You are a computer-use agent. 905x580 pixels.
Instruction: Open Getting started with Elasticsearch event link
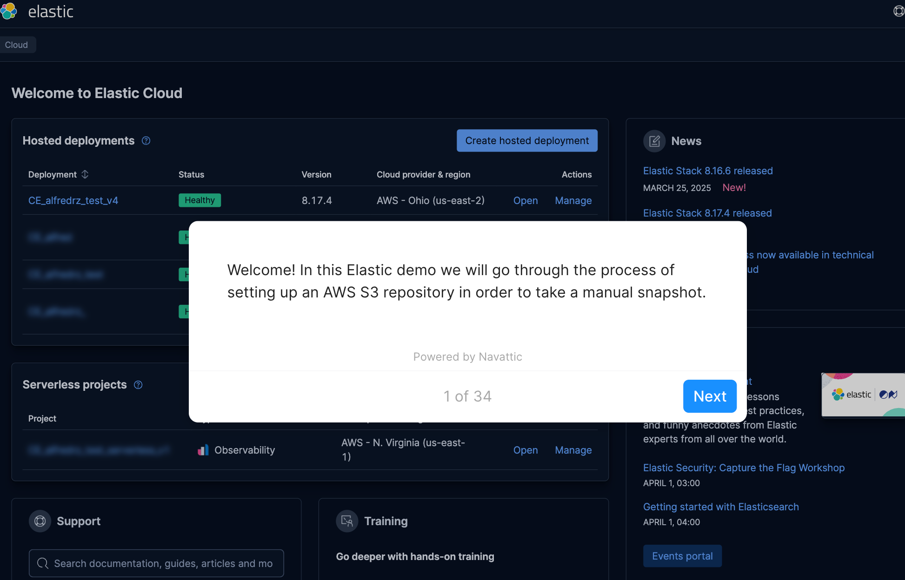[721, 507]
